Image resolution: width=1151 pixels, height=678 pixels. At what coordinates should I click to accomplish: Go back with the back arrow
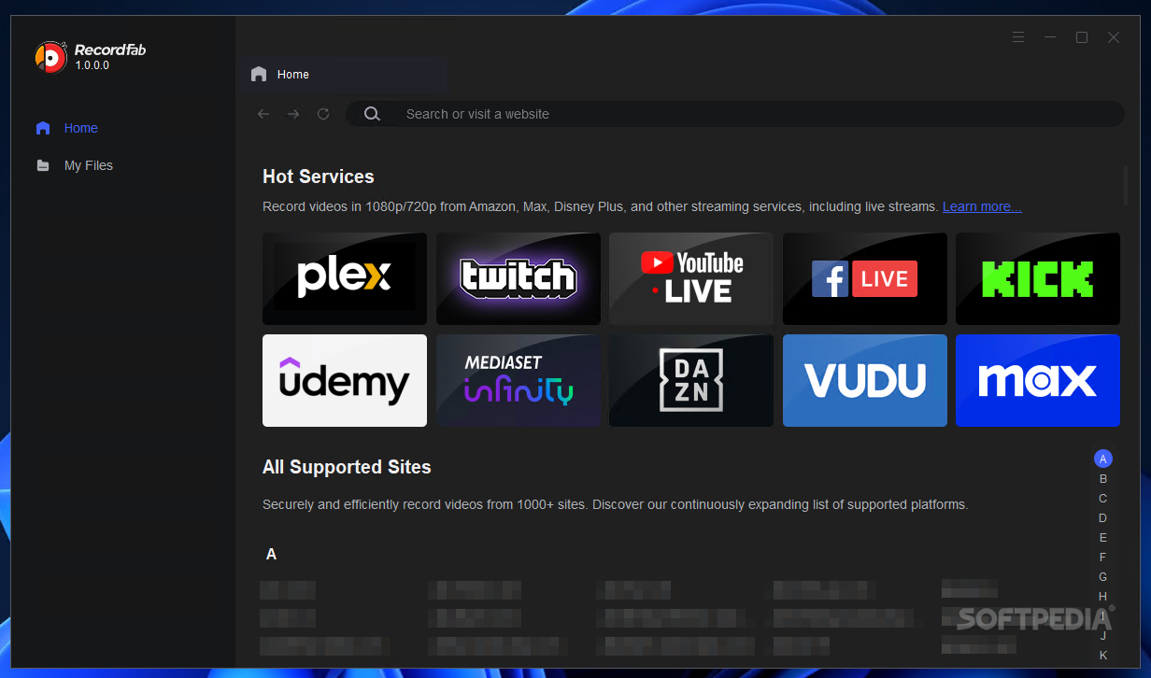(x=263, y=114)
